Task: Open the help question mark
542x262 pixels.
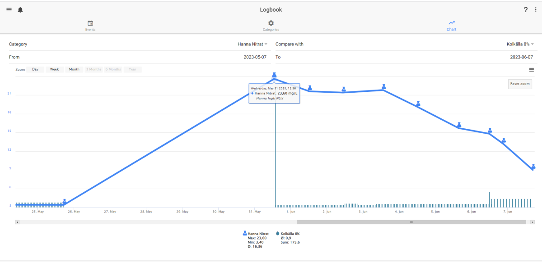Action: [x=526, y=9]
